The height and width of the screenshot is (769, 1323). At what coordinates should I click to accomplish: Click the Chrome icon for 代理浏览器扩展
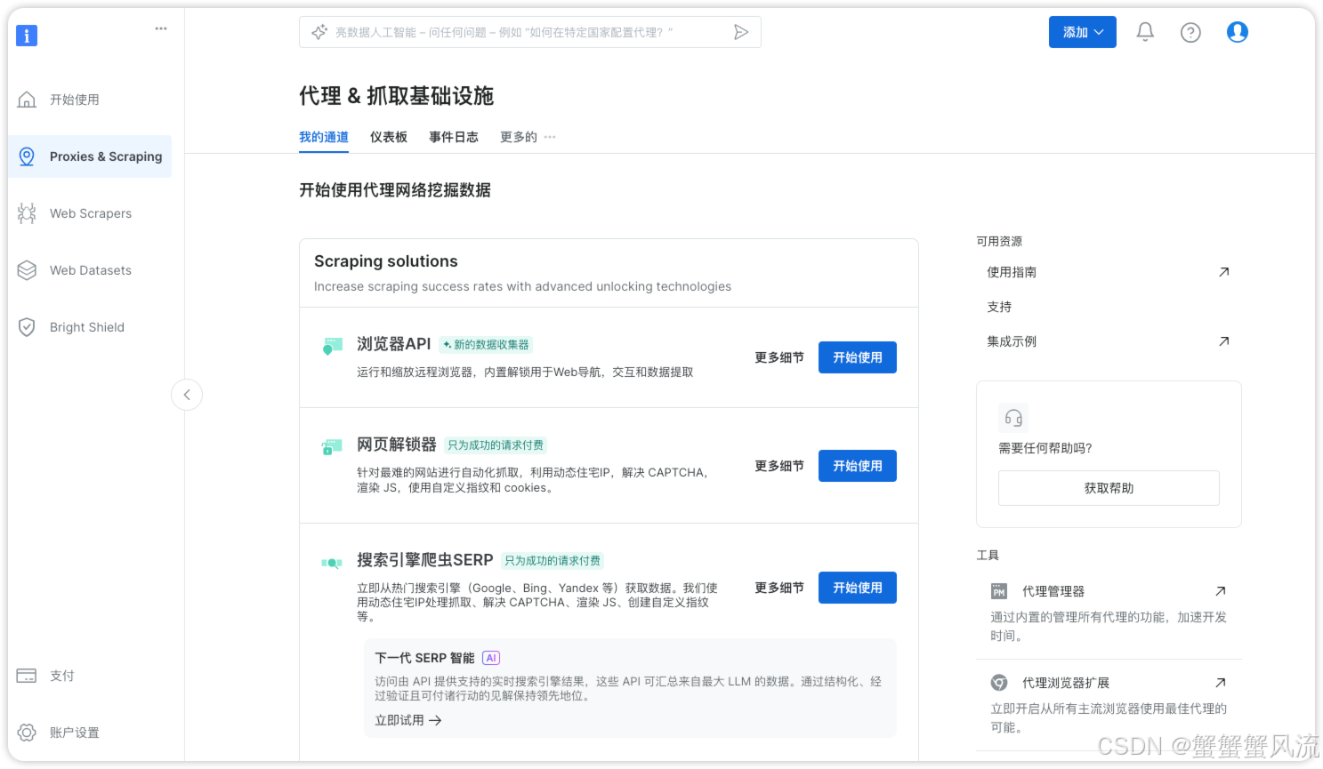(999, 683)
